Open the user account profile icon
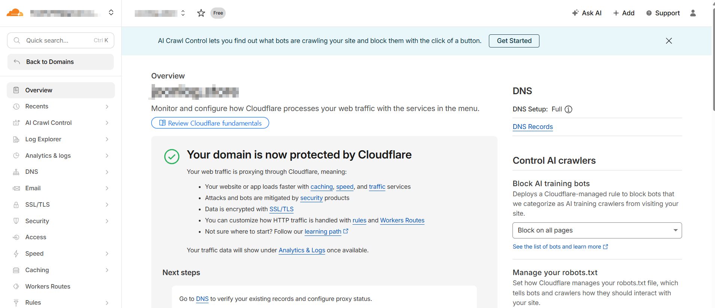715x308 pixels. [x=693, y=13]
